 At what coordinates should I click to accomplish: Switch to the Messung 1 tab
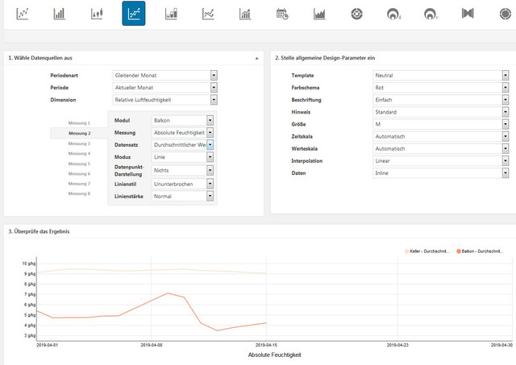pyautogui.click(x=79, y=123)
